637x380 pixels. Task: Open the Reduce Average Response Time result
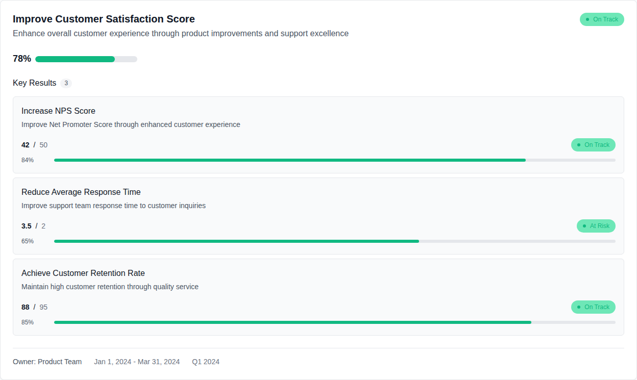coord(81,192)
